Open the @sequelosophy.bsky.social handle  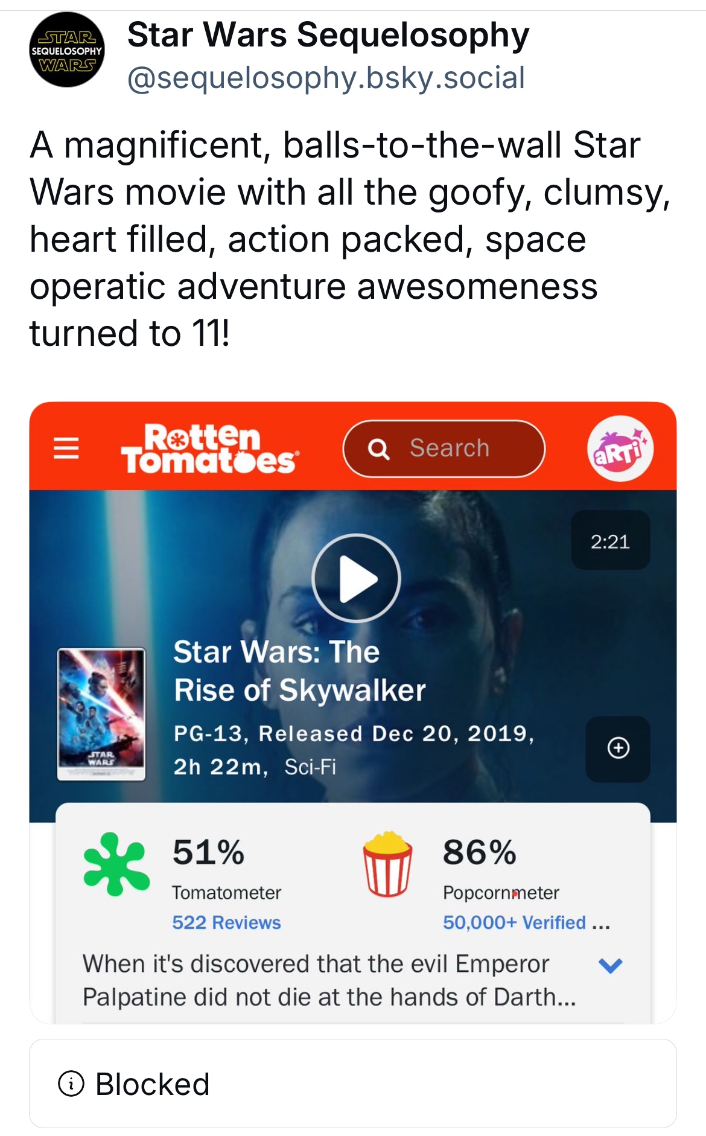[326, 78]
